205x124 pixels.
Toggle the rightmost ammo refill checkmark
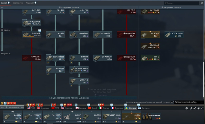pos(202,108)
